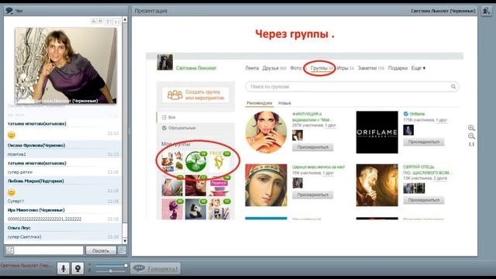
Task: Click chat scrollbar down arrow
Action: [x=125, y=241]
